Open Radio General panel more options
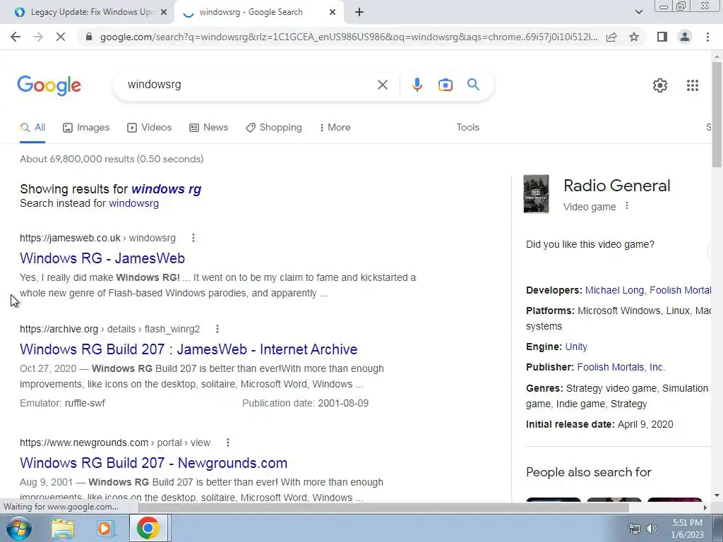723x542 pixels. coord(627,206)
